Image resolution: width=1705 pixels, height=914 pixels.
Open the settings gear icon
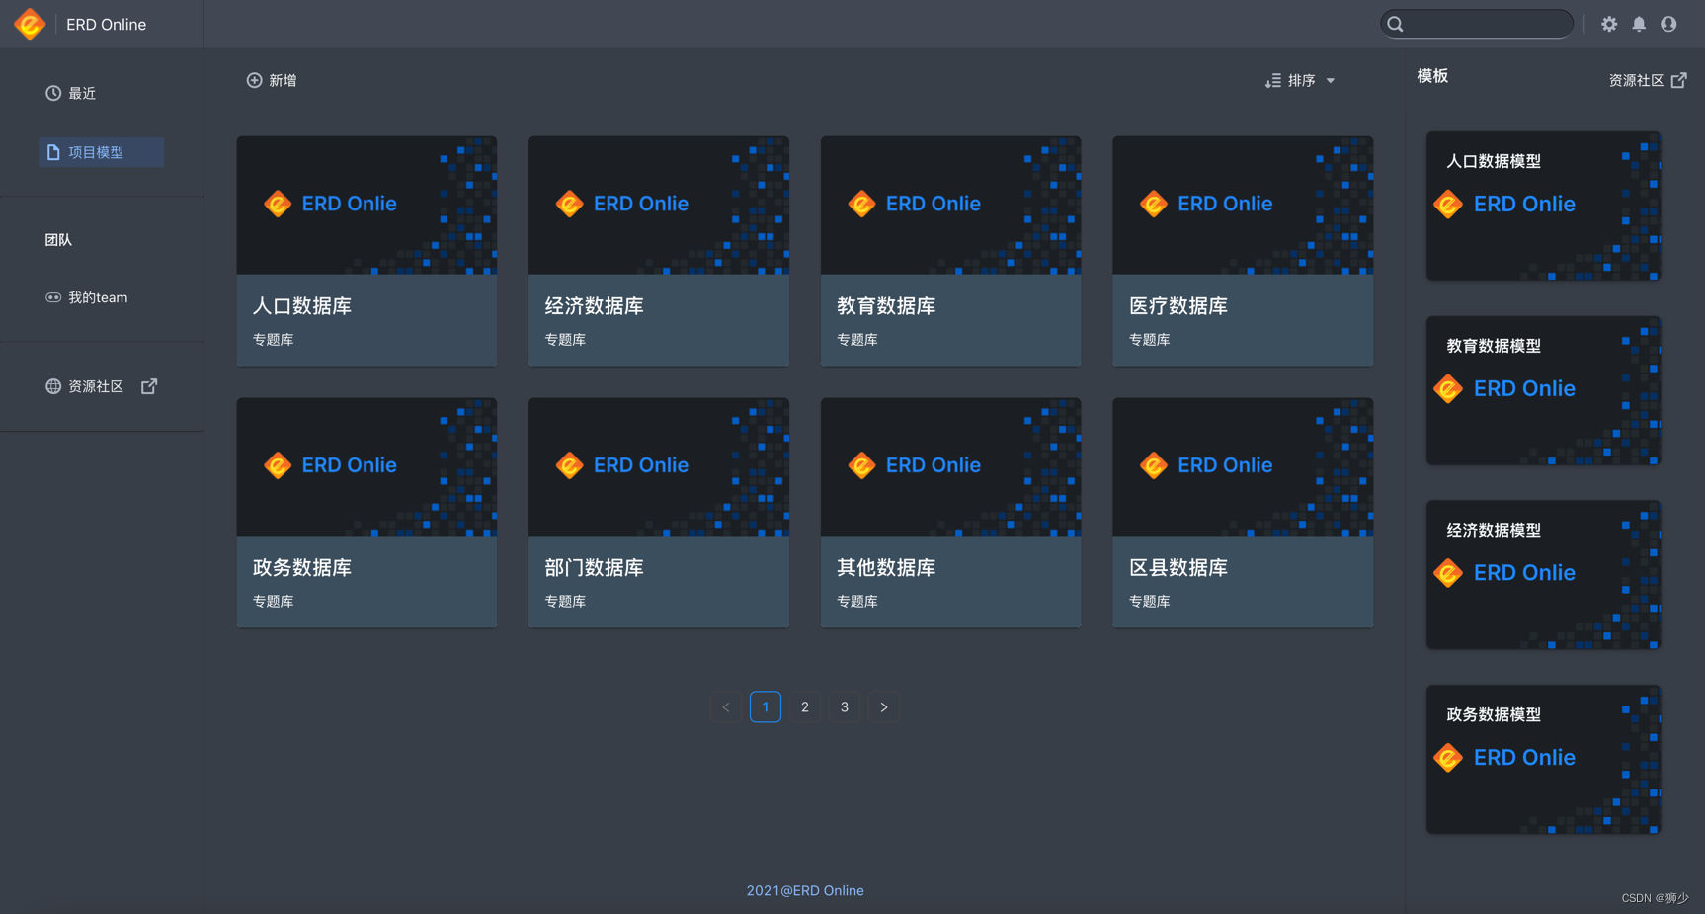pos(1609,24)
